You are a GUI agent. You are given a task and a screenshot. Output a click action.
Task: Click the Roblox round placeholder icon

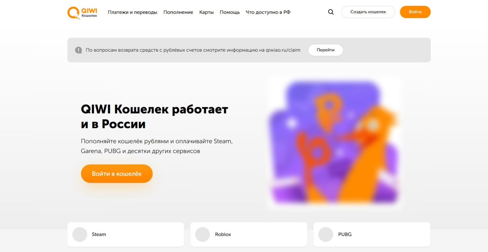[203, 234]
